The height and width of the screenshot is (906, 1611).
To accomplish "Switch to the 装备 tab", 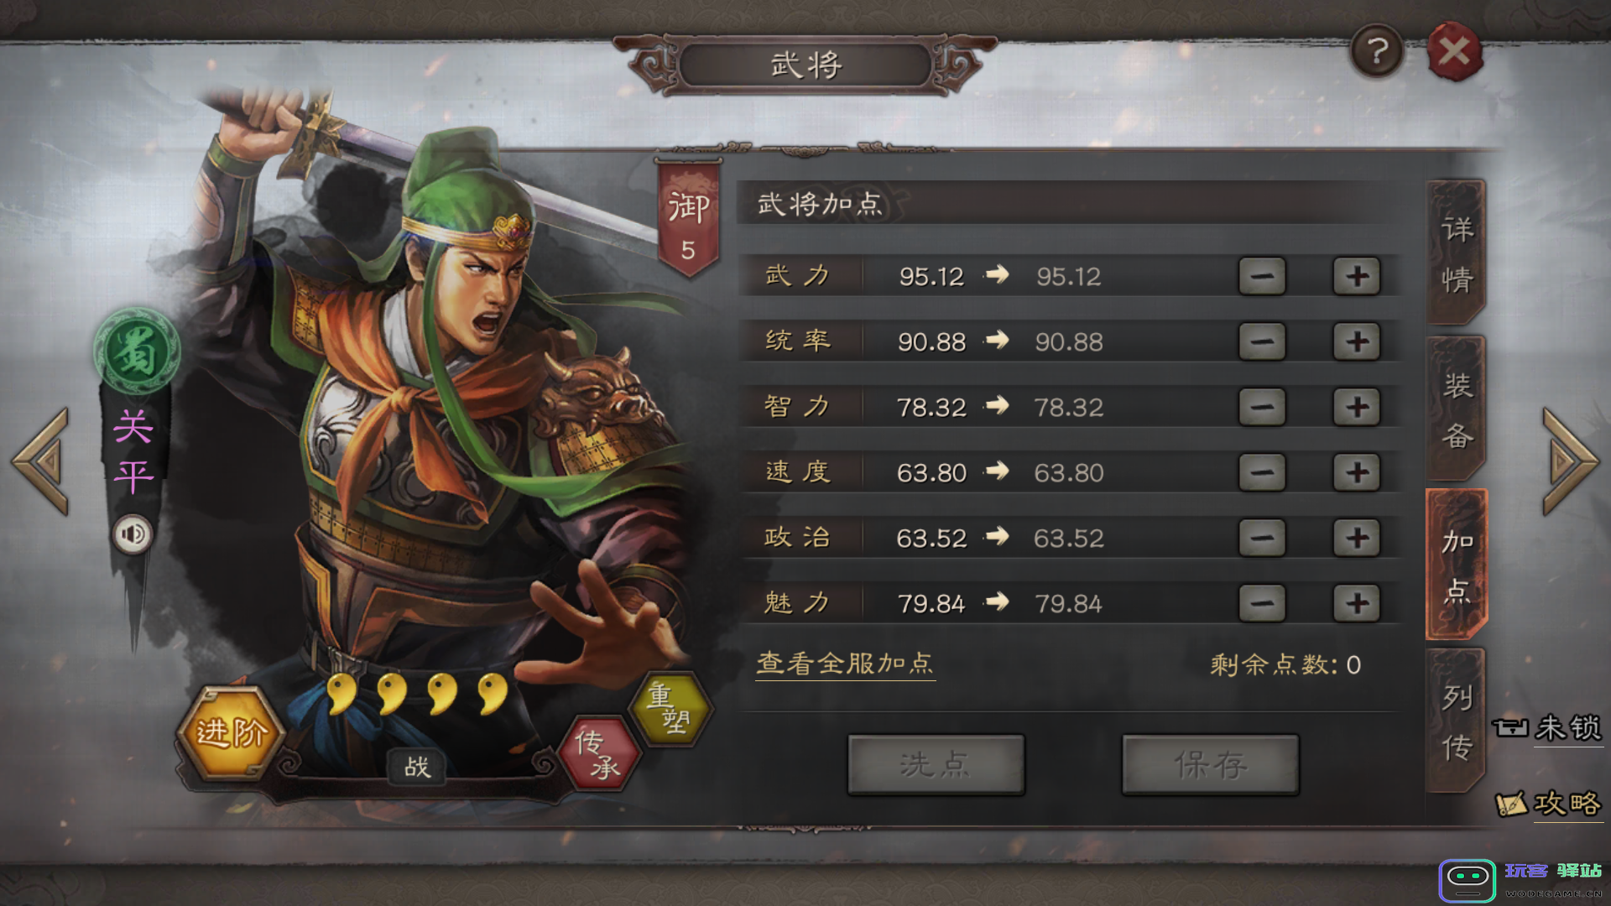I will pos(1457,409).
